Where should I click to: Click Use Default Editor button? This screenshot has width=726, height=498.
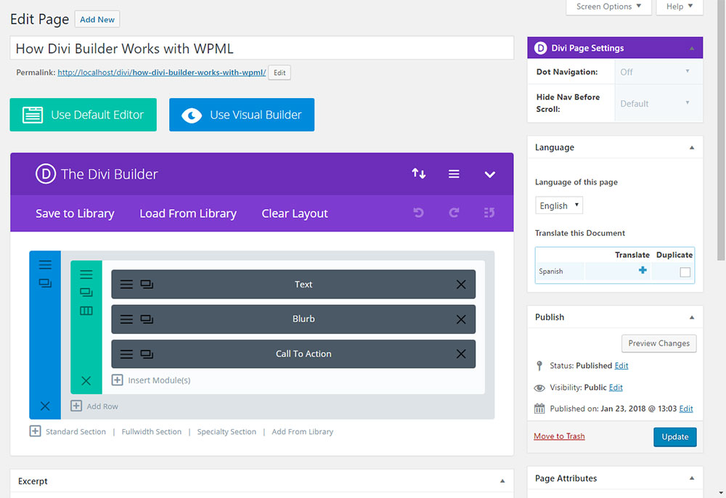point(83,114)
